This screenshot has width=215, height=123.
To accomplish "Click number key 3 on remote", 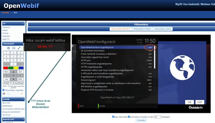I will pyautogui.click(x=20, y=53).
